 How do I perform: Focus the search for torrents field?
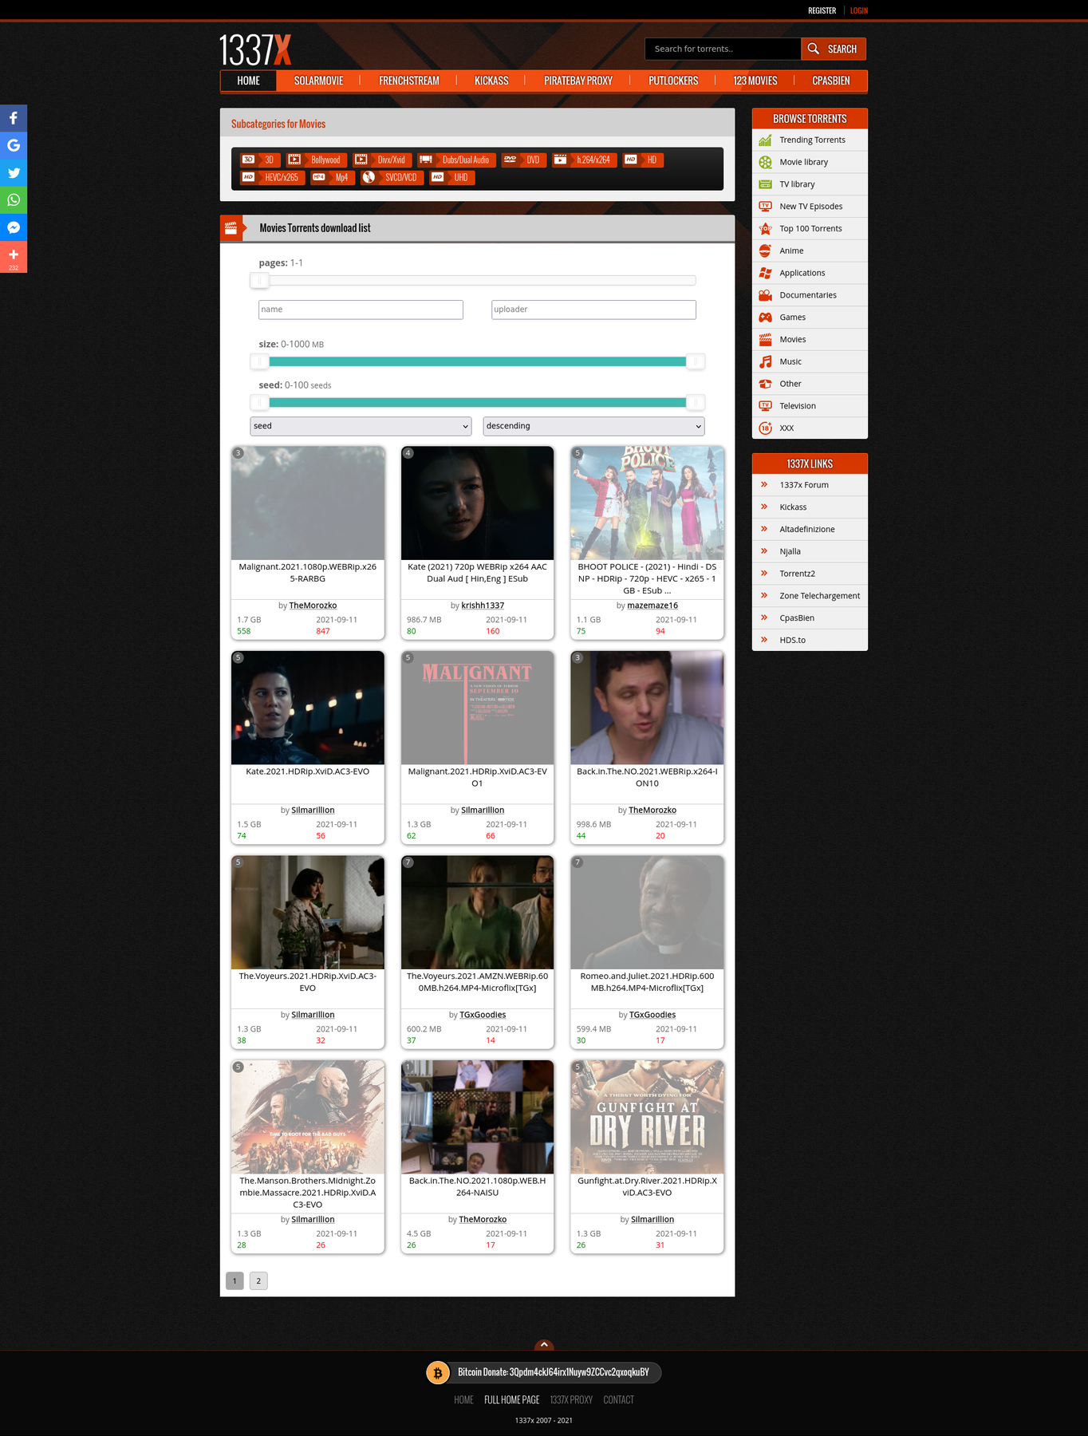723,49
